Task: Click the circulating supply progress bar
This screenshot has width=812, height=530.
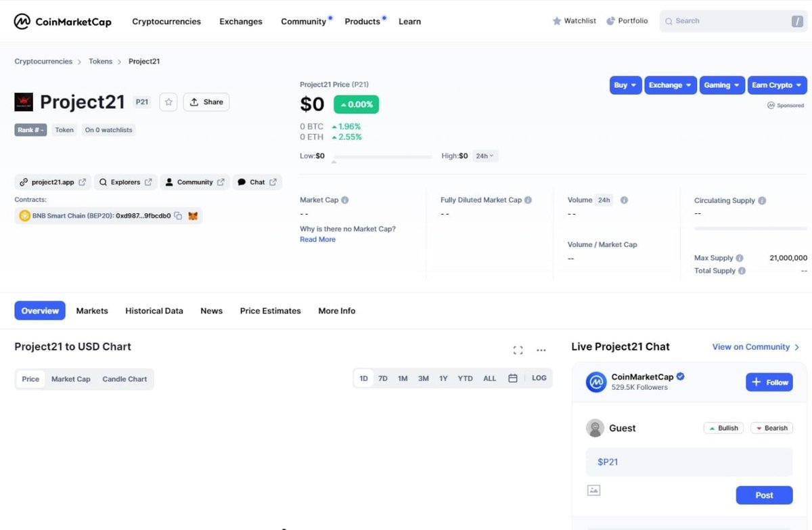Action: [x=750, y=229]
